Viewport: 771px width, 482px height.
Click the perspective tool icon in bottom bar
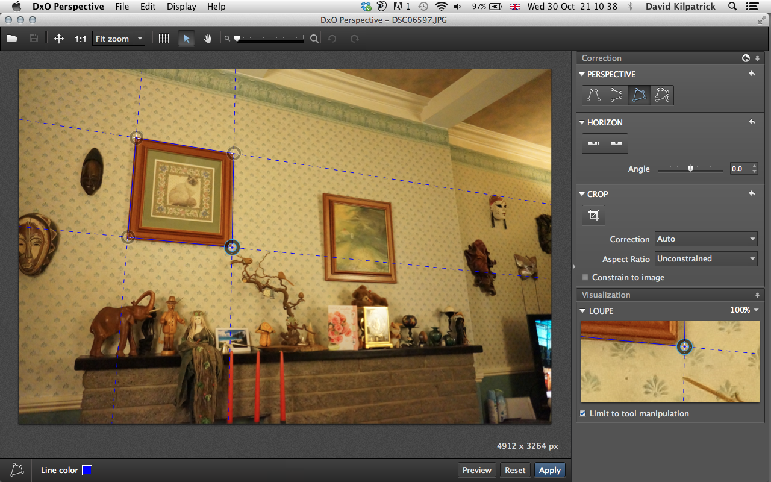pos(17,470)
